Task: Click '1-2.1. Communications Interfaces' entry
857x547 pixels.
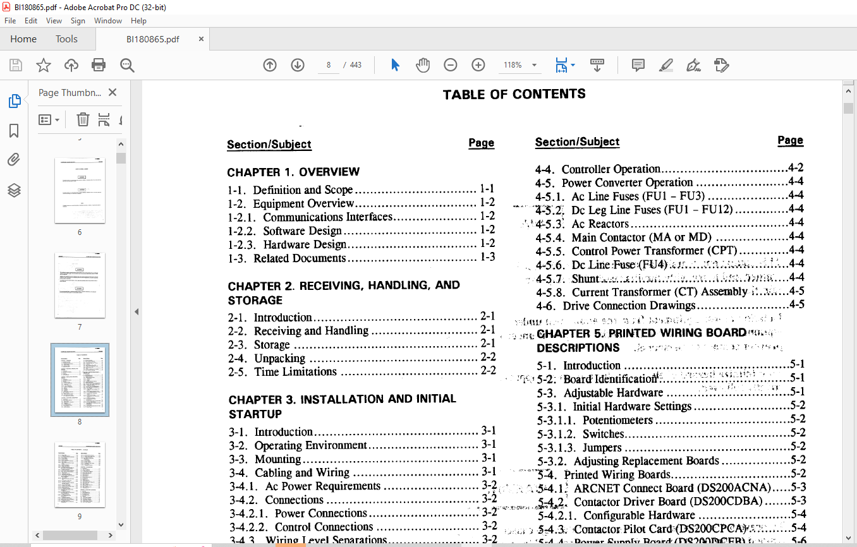Action: pyautogui.click(x=310, y=217)
